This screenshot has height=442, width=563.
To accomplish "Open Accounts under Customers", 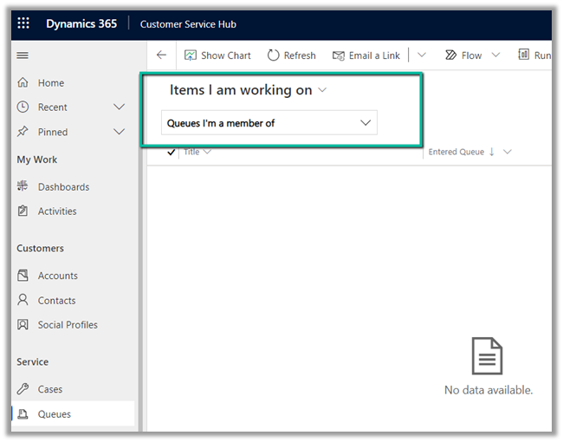I will [x=57, y=276].
